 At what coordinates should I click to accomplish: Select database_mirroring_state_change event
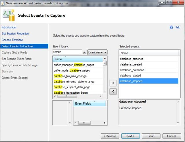click(x=78, y=82)
